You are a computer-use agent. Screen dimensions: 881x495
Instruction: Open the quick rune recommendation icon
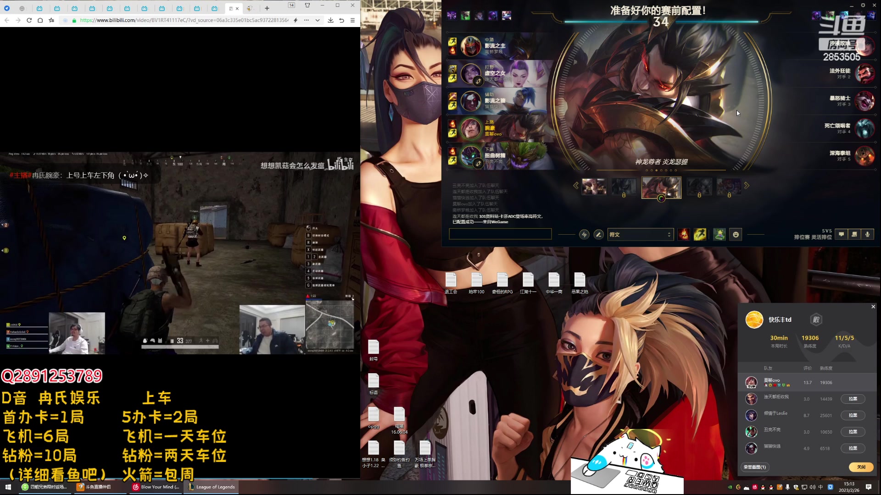pyautogui.click(x=584, y=235)
